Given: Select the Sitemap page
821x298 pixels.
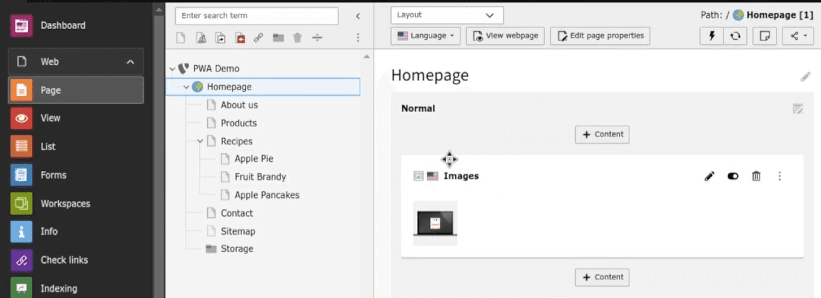Looking at the screenshot, I should (x=238, y=231).
